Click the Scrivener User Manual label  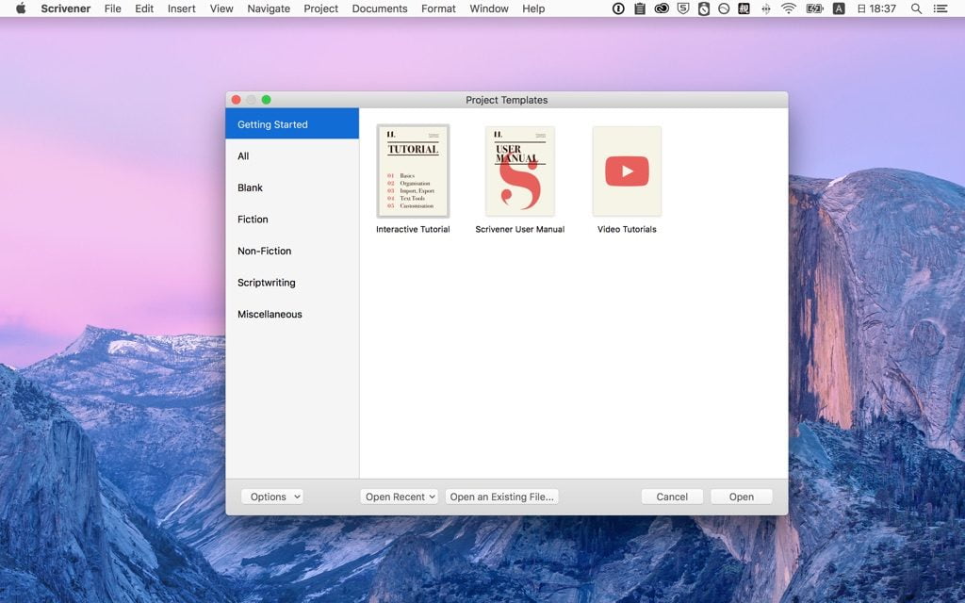[520, 229]
